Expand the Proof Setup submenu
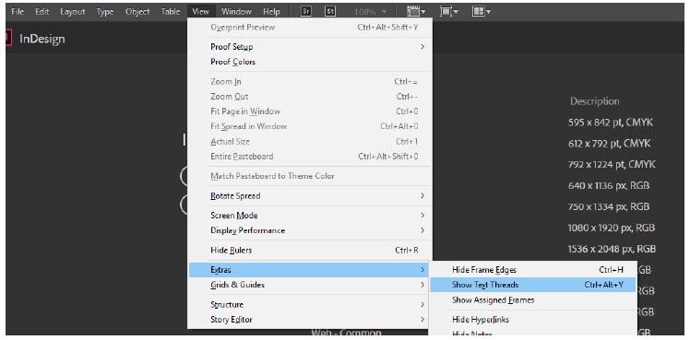 coord(310,47)
